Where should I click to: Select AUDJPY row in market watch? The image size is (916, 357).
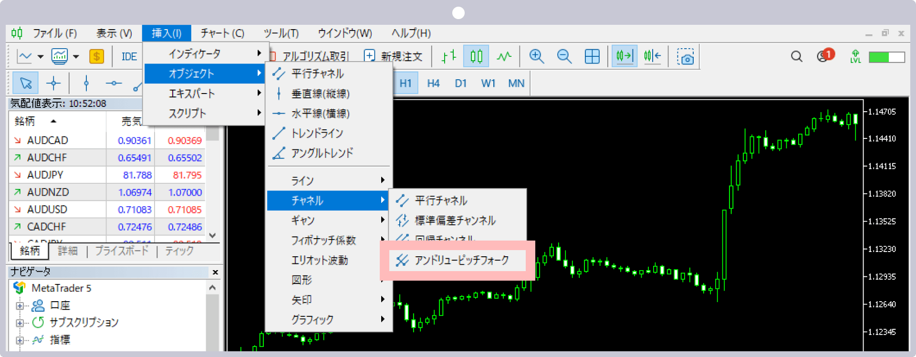(107, 175)
